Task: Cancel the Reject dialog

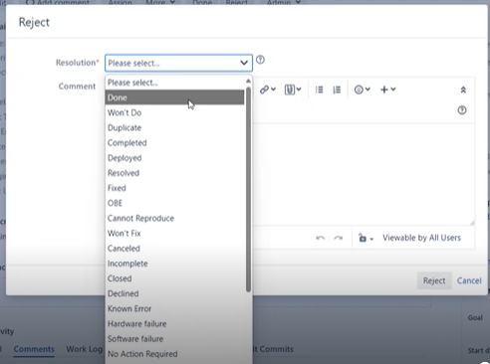Action: (469, 280)
